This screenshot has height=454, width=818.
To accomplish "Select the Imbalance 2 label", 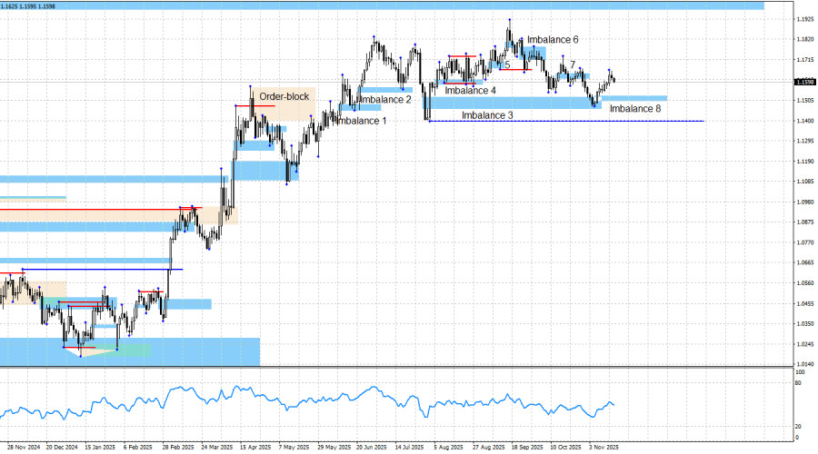I will coord(384,99).
